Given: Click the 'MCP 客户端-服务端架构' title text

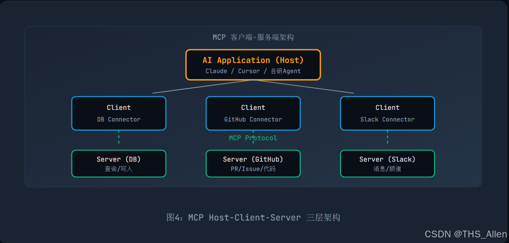Looking at the screenshot, I should (x=253, y=37).
